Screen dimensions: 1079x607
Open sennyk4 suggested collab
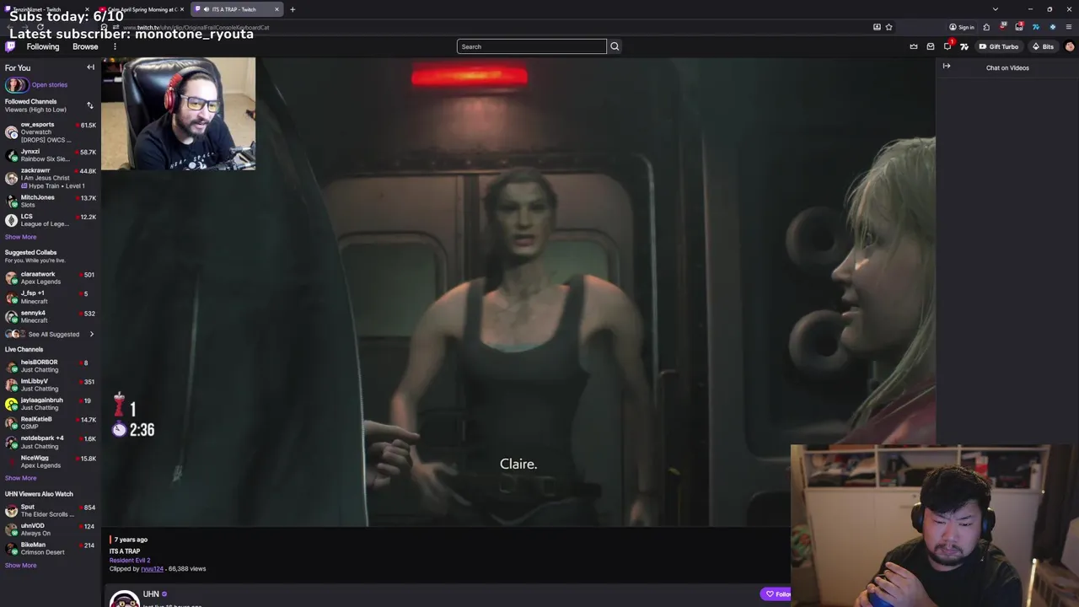[x=51, y=316]
